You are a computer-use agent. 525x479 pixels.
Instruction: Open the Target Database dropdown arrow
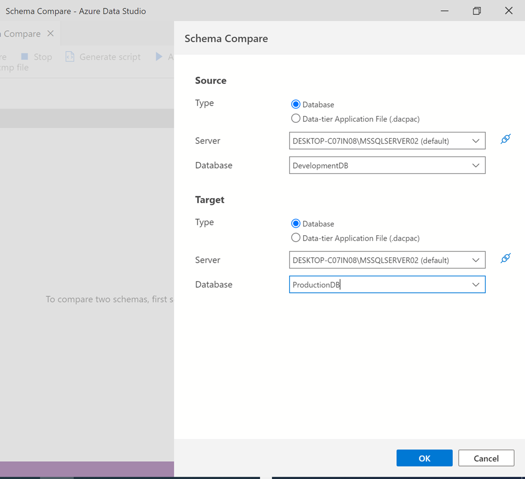[x=475, y=285]
